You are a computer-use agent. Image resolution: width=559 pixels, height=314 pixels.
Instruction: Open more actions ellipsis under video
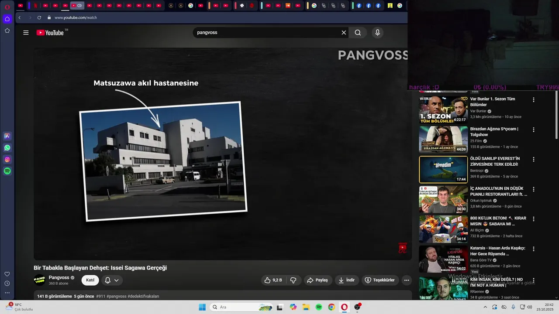[407, 280]
